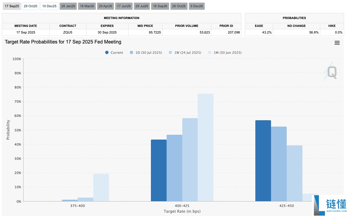The image size is (348, 216).
Task: Switch to the 29 Jul26 tab
Action: pyautogui.click(x=142, y=6)
